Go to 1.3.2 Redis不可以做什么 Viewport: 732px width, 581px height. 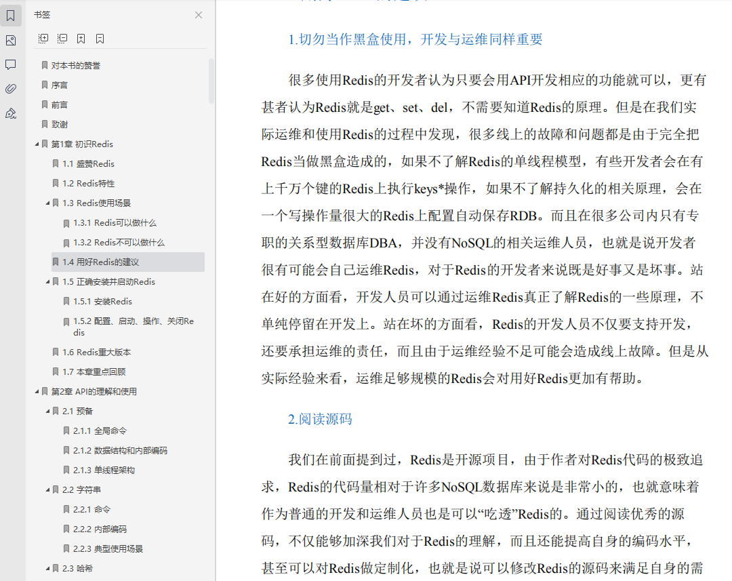click(119, 243)
